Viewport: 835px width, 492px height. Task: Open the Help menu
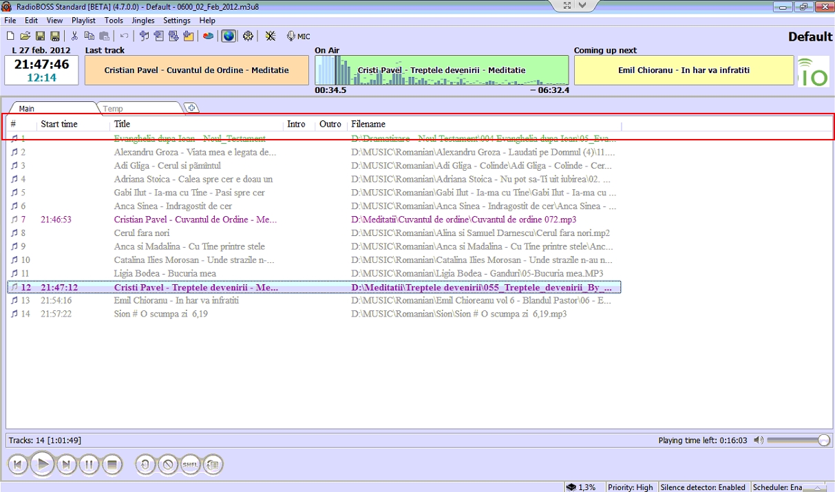click(x=207, y=21)
